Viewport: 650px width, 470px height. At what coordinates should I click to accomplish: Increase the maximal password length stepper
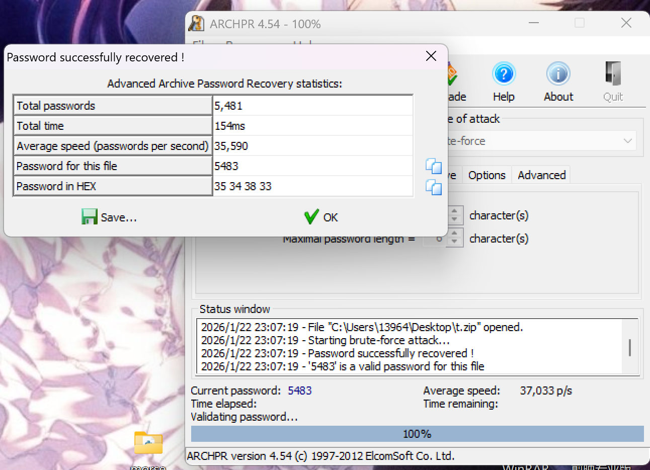455,234
